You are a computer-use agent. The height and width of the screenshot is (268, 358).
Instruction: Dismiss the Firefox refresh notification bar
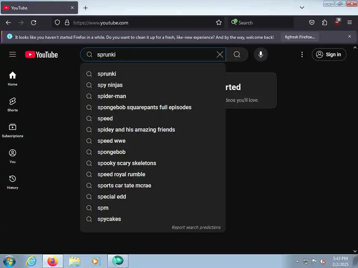coord(350,36)
